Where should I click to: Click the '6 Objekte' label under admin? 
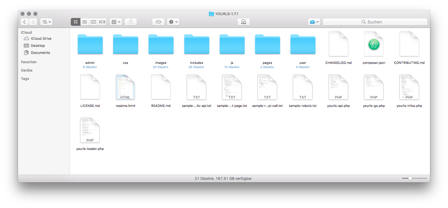pos(90,67)
